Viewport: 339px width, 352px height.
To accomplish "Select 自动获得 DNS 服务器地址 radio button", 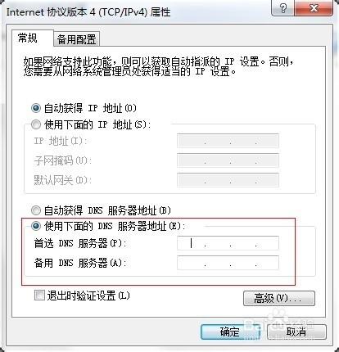I will [x=36, y=210].
